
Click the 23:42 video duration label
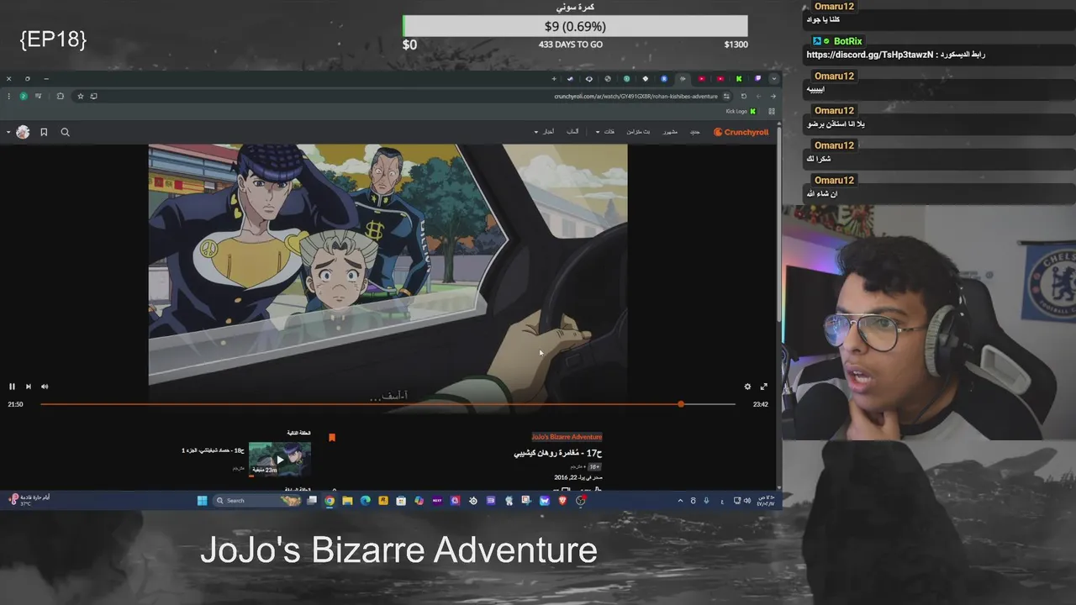pyautogui.click(x=760, y=404)
